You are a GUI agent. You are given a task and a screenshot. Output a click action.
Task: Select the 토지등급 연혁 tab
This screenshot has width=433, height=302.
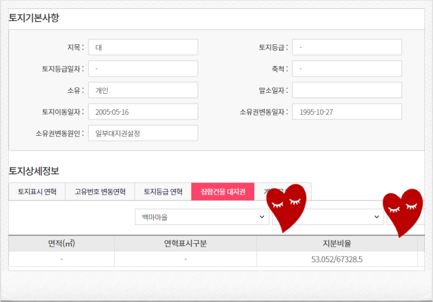[163, 191]
